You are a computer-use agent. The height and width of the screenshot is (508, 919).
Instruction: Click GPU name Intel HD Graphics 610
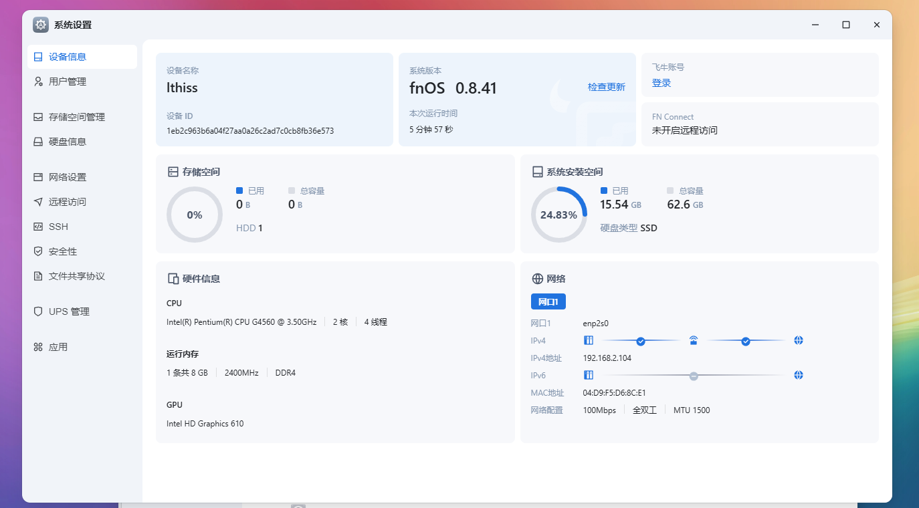(x=205, y=424)
